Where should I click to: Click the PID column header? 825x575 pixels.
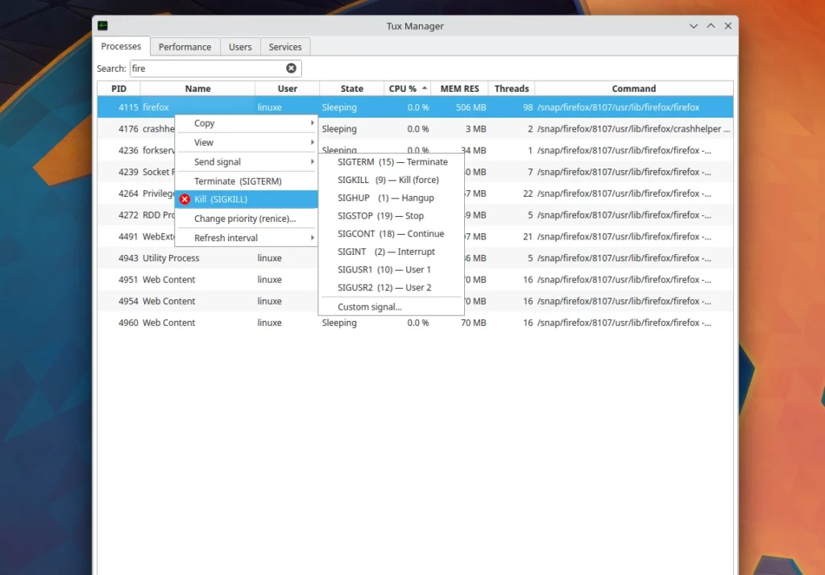[118, 88]
